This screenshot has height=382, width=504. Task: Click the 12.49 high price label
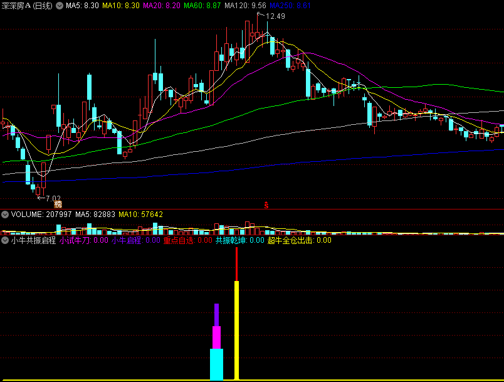[x=275, y=16]
